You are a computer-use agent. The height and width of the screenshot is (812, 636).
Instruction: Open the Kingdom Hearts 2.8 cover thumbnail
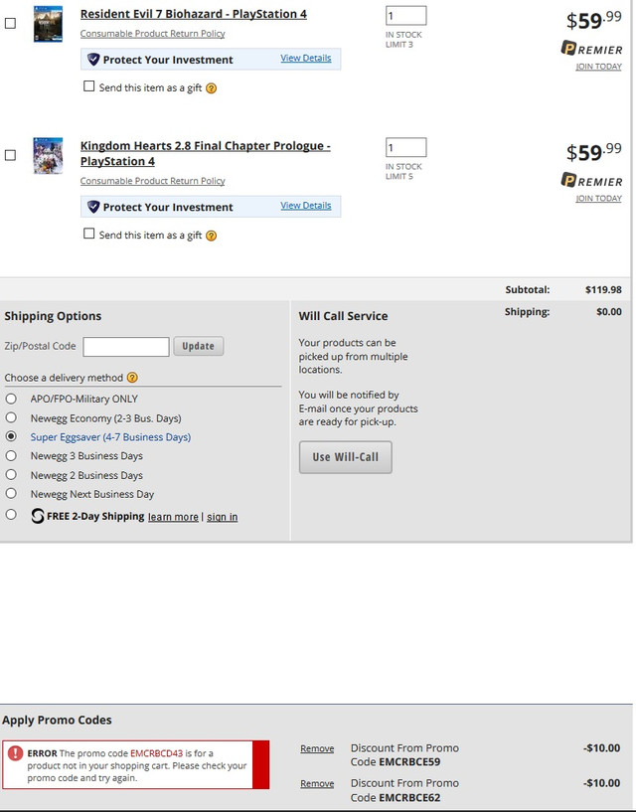[48, 156]
